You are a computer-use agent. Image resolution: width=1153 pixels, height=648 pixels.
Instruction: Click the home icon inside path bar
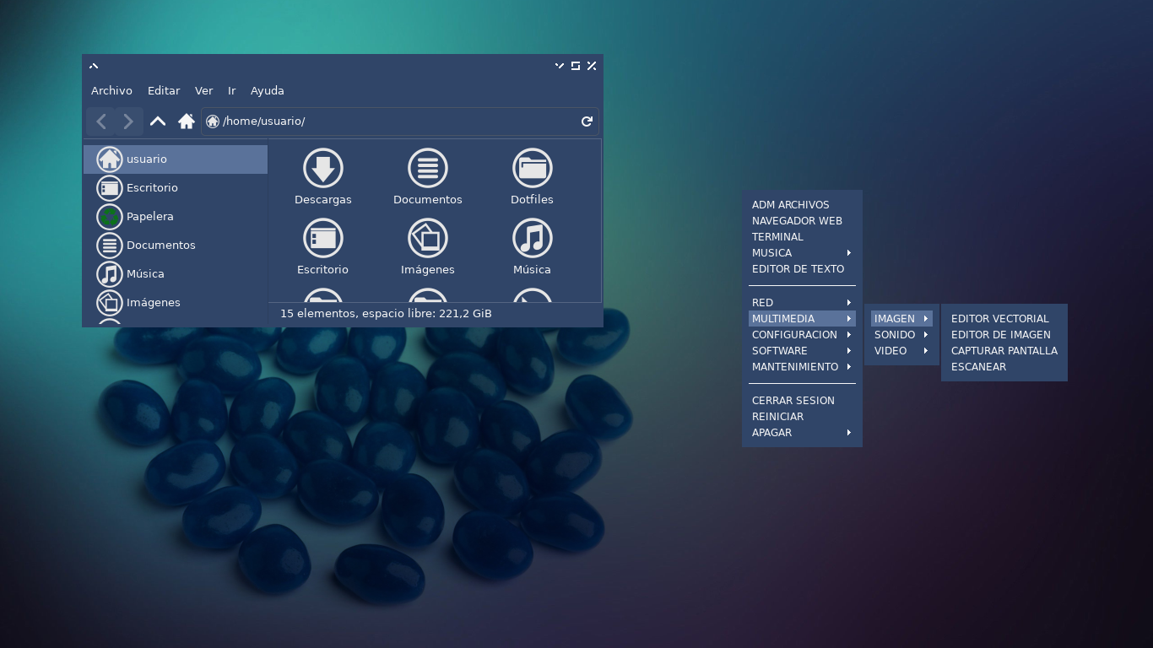click(213, 121)
